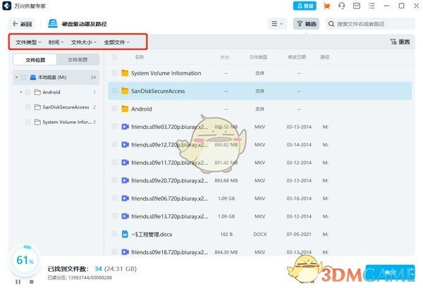
Task: Click the 重置 reset button
Action: coord(400,42)
